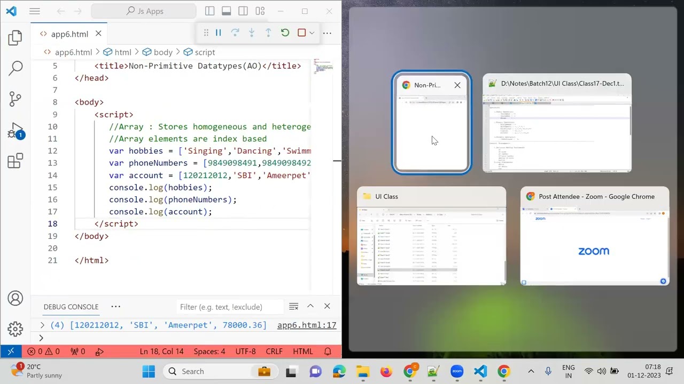Screen dimensions: 684x384
Task: Expand the logged account array output
Action: [x=42, y=325]
